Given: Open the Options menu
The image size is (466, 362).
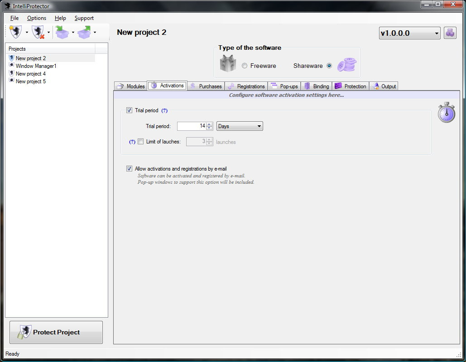Looking at the screenshot, I should [x=37, y=18].
